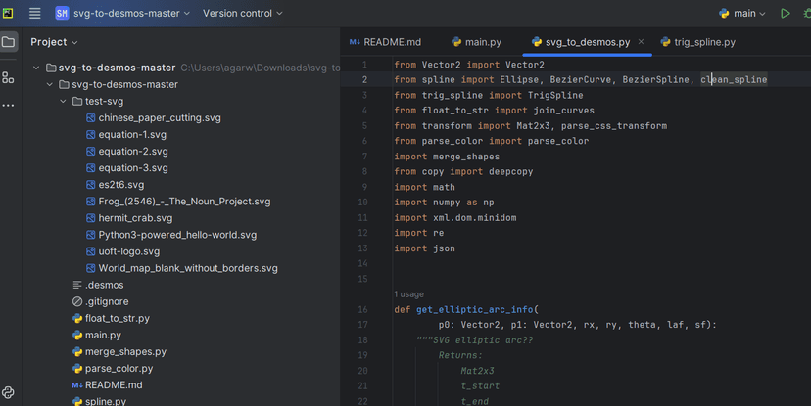The height and width of the screenshot is (406, 811).
Task: Open the svg-to-desmos-master project dropdown
Action: (121, 14)
